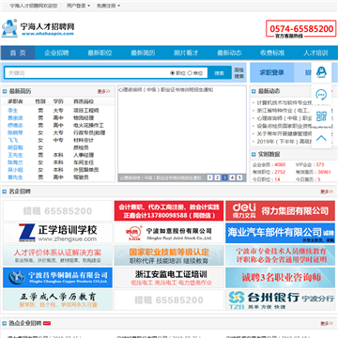Viewport: 338px width, 338px height.
Task: Open the 台州银行 宁波分行 banner
Action: 280,300
